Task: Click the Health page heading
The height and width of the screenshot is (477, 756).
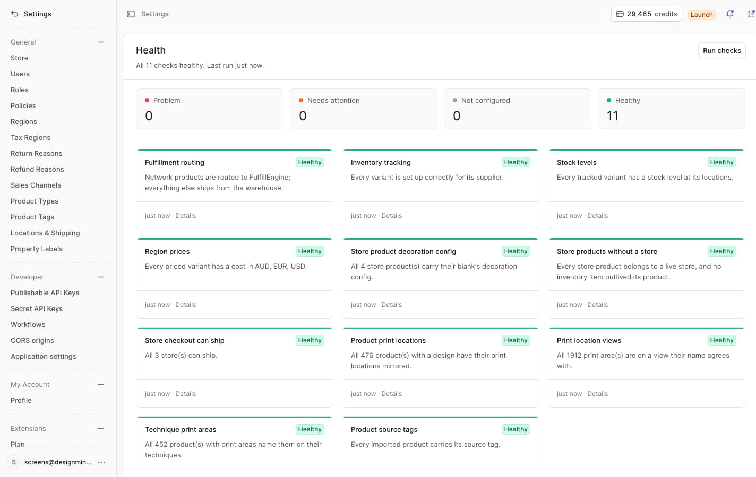Action: 151,50
